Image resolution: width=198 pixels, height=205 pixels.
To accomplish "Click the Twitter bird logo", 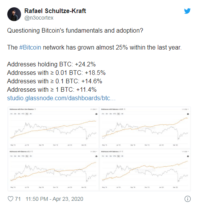I will pyautogui.click(x=187, y=11).
